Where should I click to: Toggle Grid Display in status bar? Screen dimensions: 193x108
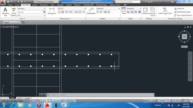(37, 101)
